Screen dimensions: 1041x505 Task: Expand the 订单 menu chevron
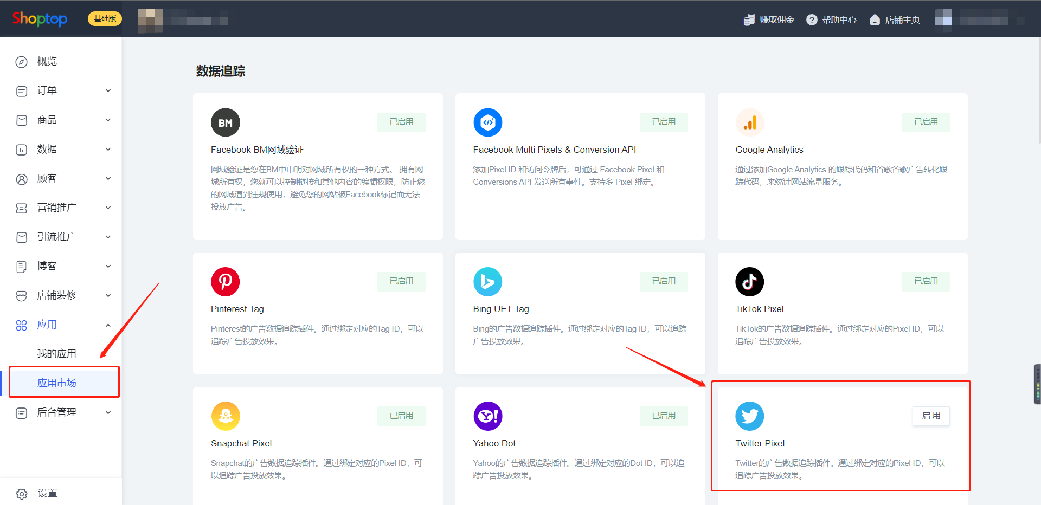[108, 91]
